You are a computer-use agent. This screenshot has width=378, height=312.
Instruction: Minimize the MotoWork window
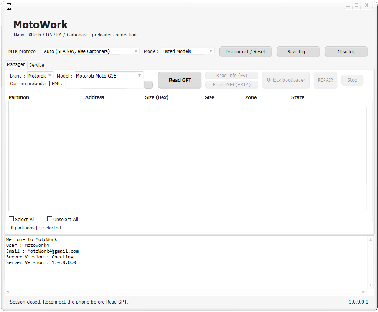[348, 5]
